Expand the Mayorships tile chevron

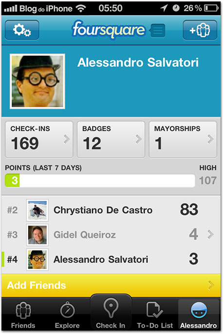tap(210, 139)
